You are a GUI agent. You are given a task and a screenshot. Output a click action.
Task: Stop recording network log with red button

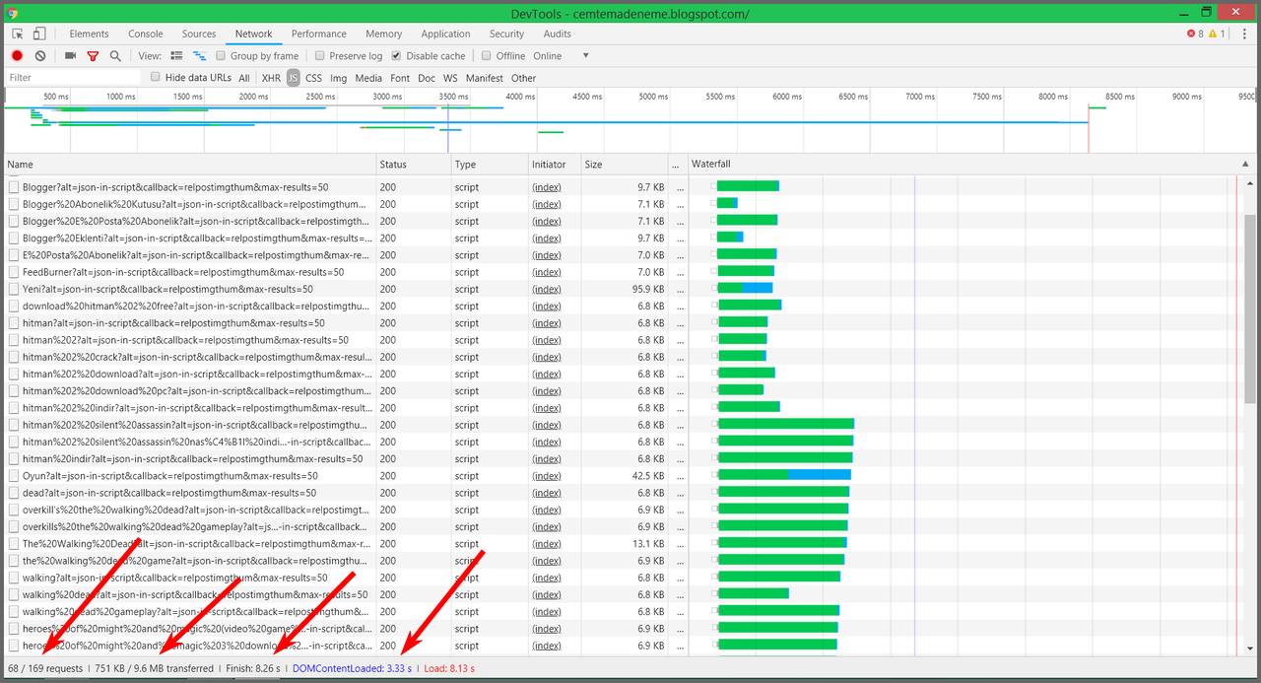pyautogui.click(x=17, y=56)
